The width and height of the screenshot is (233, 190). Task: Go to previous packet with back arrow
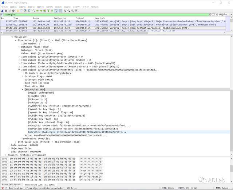click(x=37, y=11)
